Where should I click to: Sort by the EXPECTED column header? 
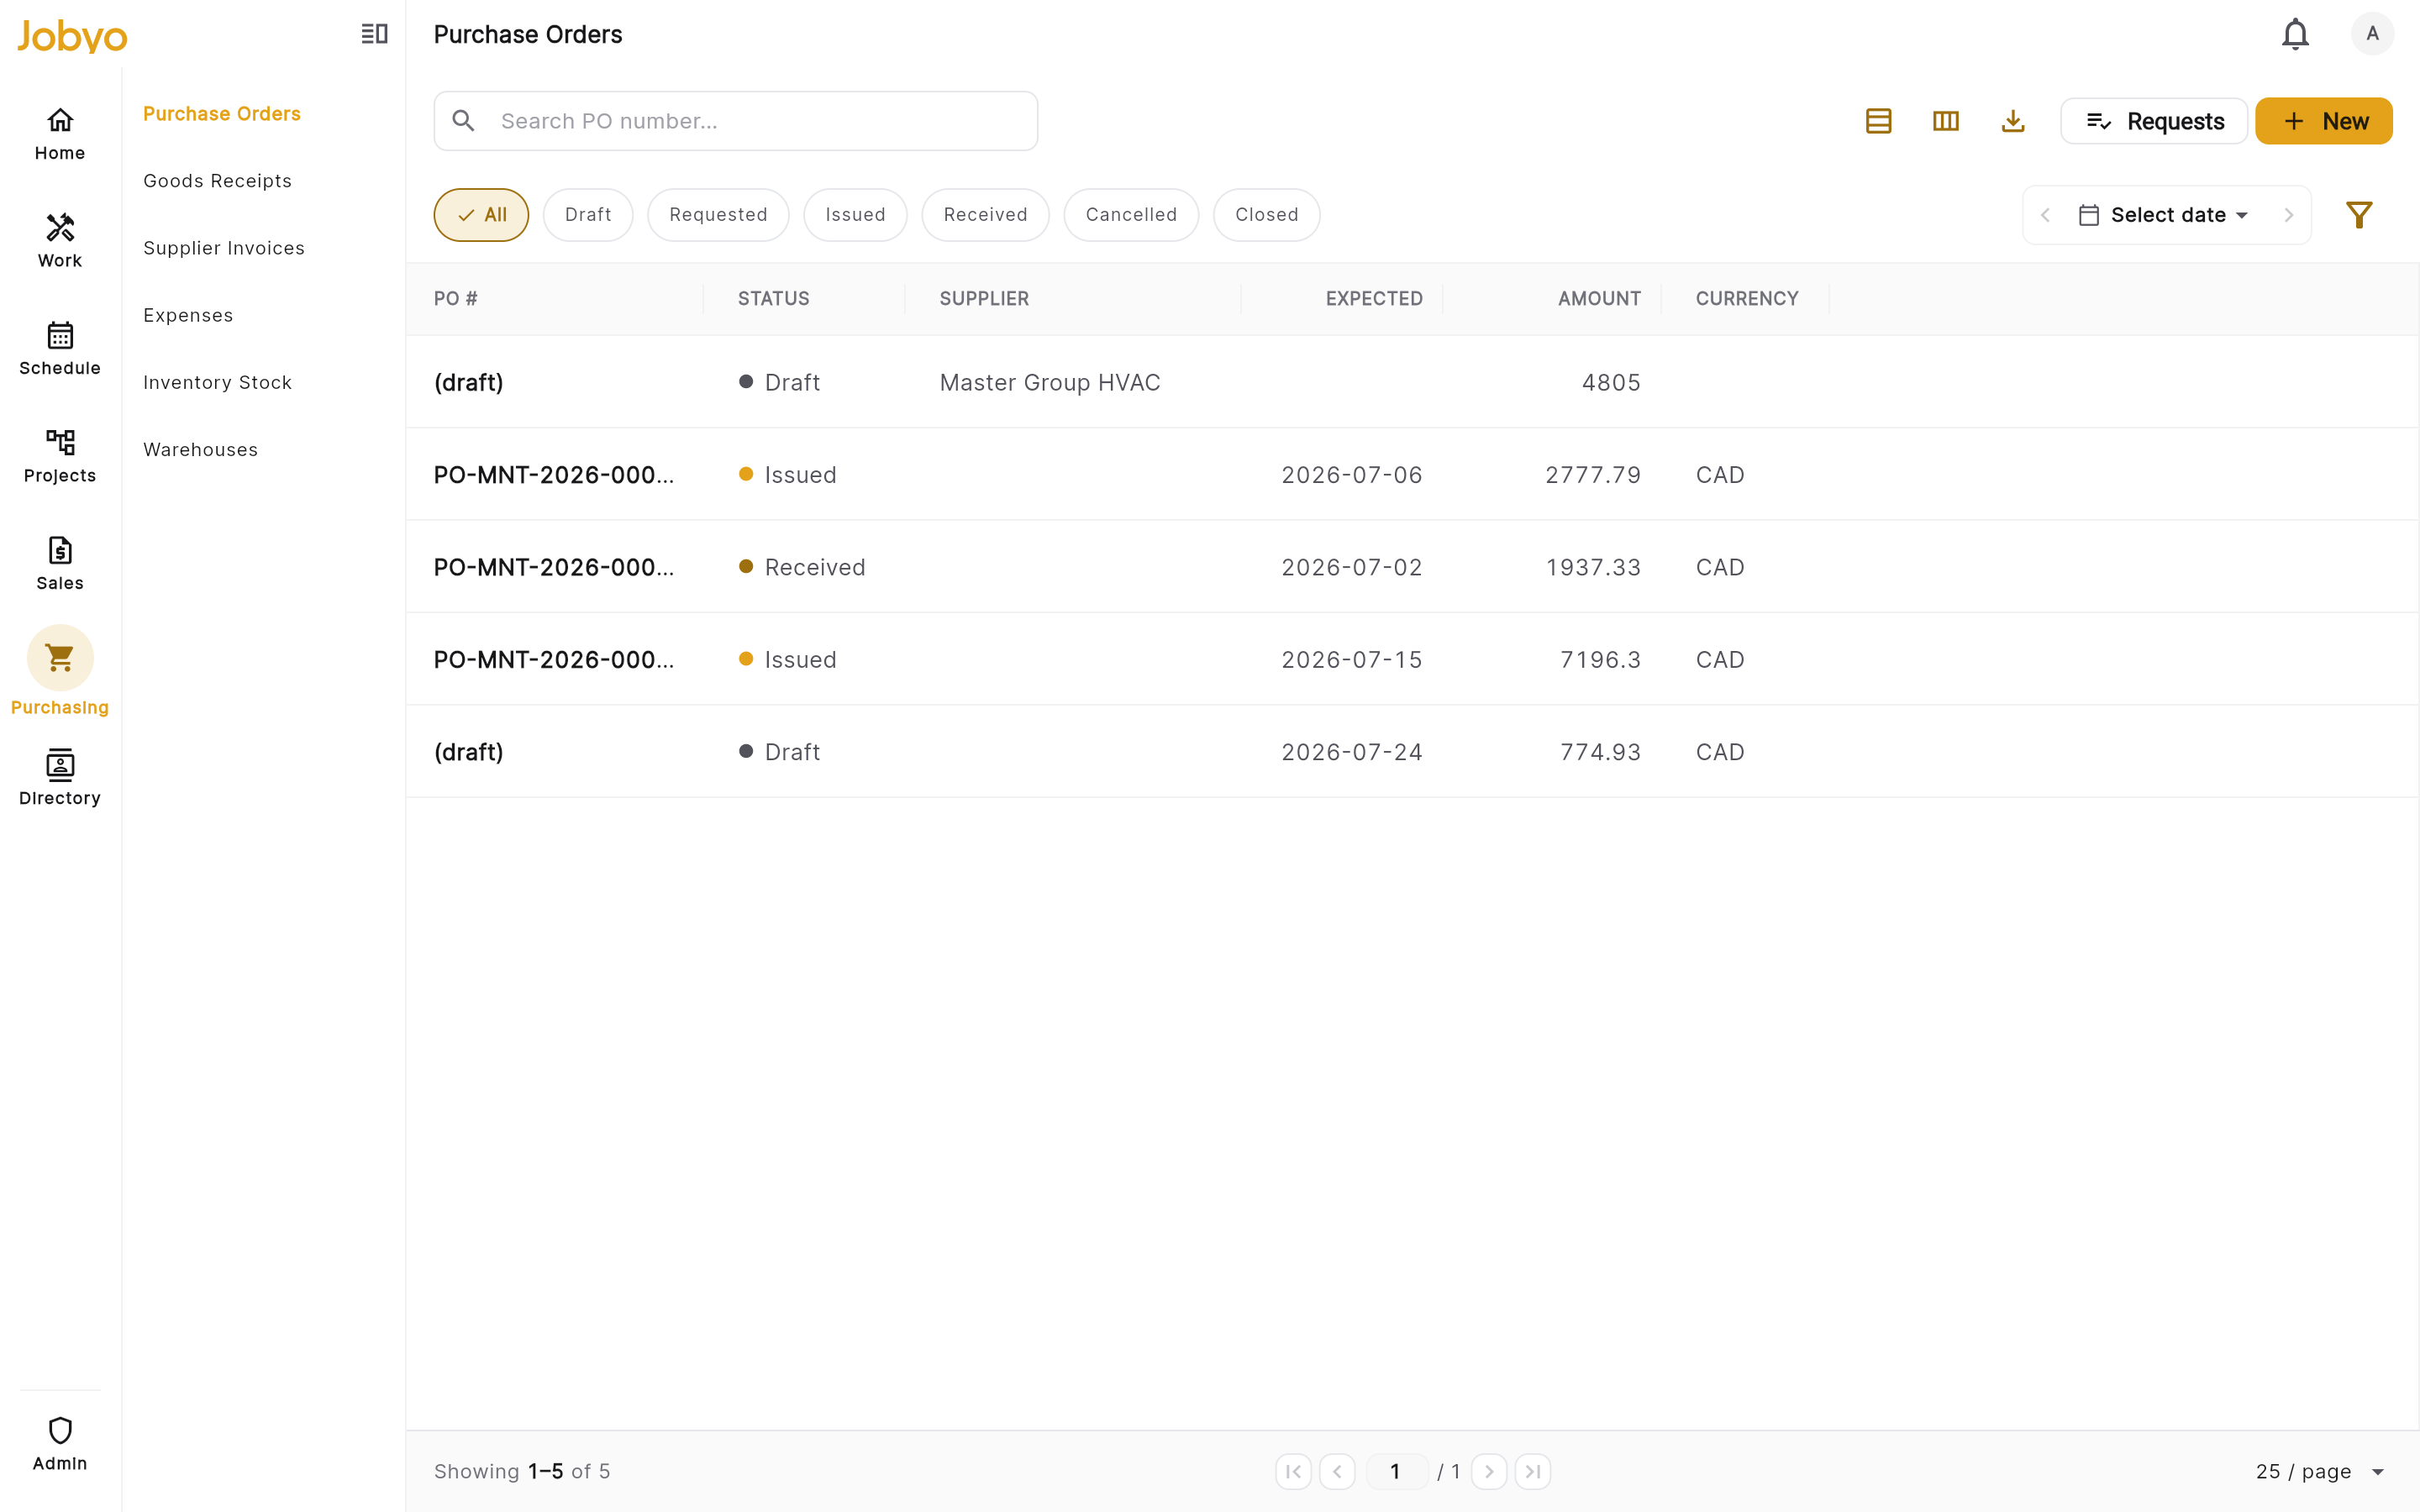click(1374, 299)
